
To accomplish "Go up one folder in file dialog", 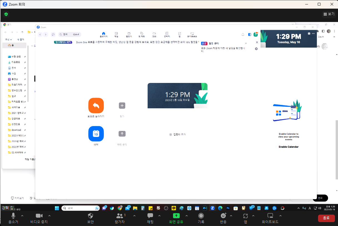I will click(22, 32).
